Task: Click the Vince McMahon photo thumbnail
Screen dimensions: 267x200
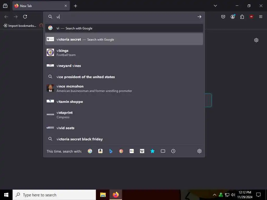Action: pos(50,88)
